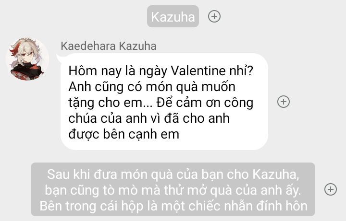The width and height of the screenshot is (346, 221).
Task: Click the line "được bên cạnh em"
Action: pos(124,134)
